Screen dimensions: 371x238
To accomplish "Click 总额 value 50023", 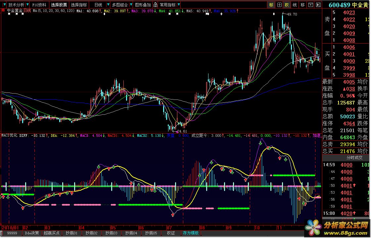I will pyautogui.click(x=348, y=116).
